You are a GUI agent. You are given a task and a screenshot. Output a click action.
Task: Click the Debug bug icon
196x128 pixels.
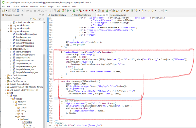click(x=68, y=11)
